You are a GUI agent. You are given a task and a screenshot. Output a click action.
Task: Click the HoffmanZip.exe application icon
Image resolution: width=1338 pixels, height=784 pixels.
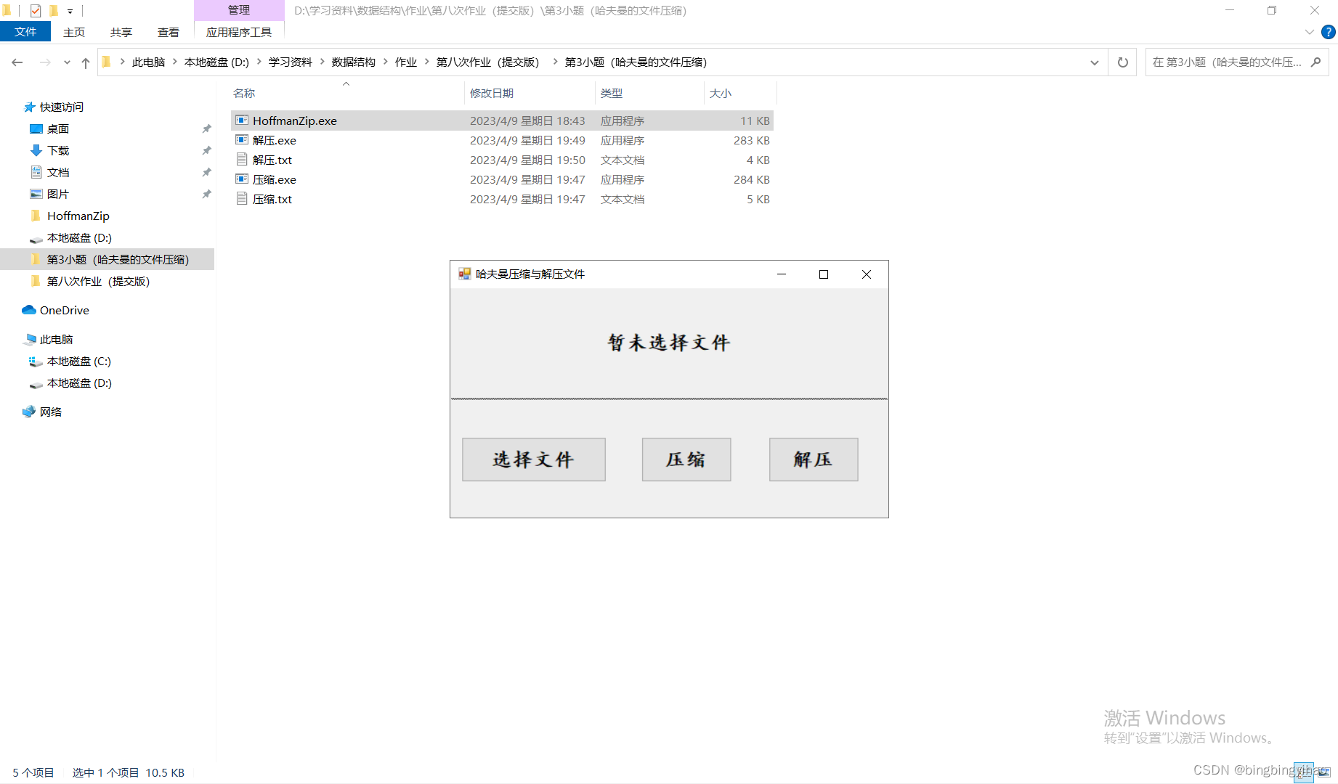pyautogui.click(x=242, y=121)
